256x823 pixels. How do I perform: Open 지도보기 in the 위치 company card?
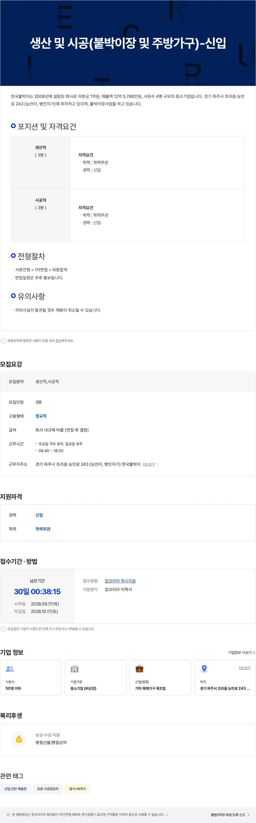coord(245,668)
